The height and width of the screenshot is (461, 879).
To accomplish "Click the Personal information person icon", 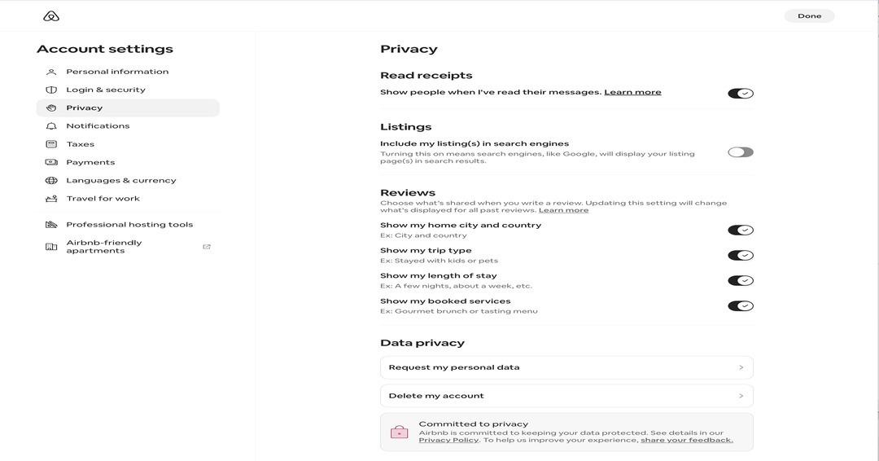I will [x=51, y=72].
